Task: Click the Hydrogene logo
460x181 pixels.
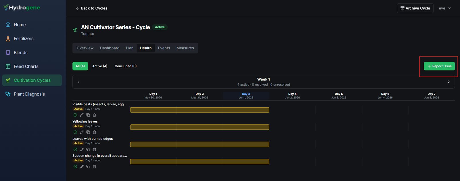Action: pyautogui.click(x=22, y=7)
